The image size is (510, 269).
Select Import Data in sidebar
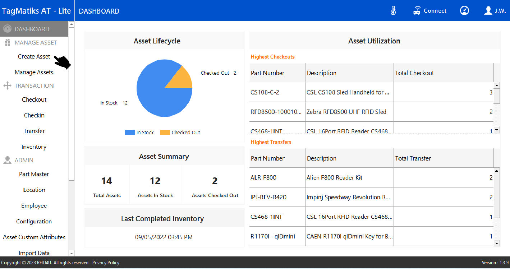click(34, 253)
